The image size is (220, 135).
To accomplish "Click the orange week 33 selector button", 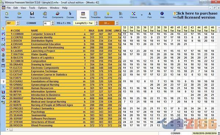I will (x=107, y=23).
